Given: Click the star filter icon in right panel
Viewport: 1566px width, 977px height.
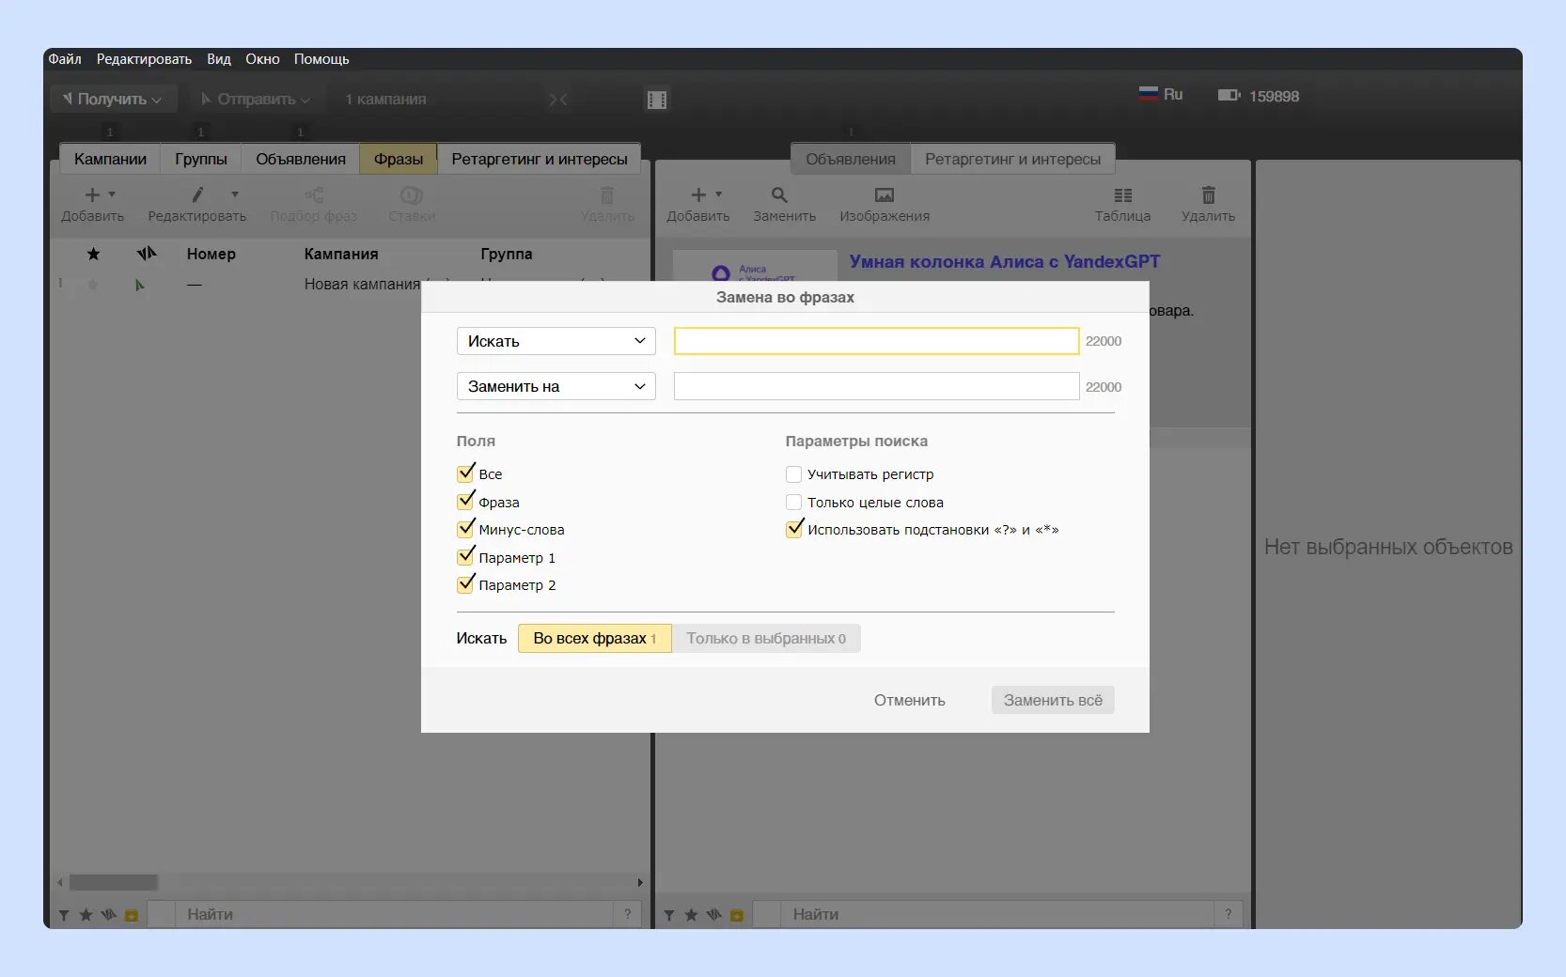Looking at the screenshot, I should coord(691,915).
